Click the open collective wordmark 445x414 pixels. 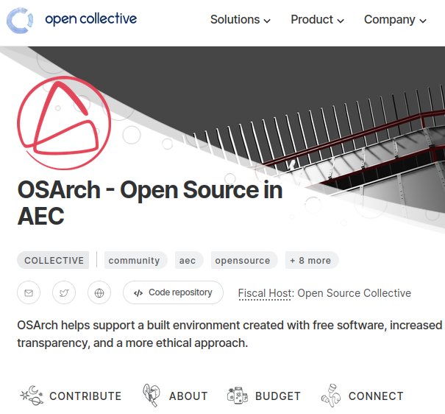point(90,19)
